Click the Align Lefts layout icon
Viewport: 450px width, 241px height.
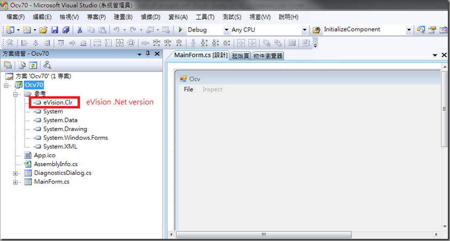click(25, 43)
